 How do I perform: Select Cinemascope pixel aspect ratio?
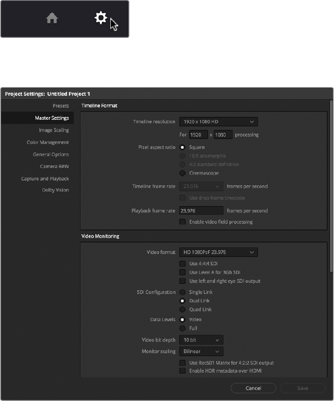pyautogui.click(x=182, y=173)
